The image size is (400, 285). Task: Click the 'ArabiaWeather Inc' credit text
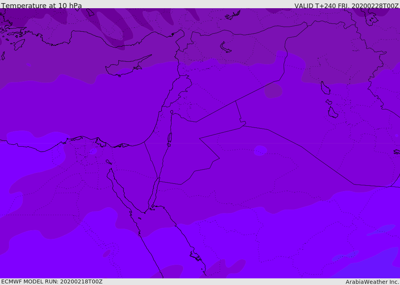pyautogui.click(x=372, y=282)
